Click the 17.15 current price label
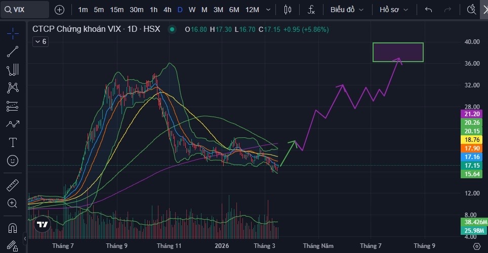The height and width of the screenshot is (253, 488). pos(471,166)
